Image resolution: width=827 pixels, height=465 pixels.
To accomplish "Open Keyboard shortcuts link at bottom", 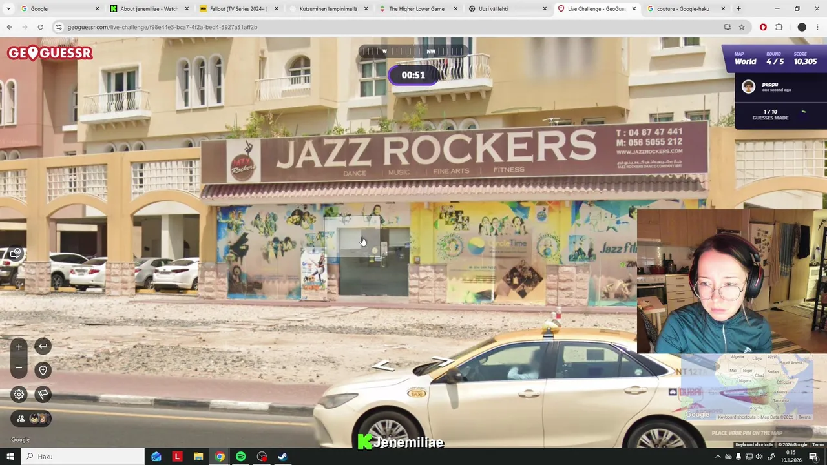I will coord(754,444).
